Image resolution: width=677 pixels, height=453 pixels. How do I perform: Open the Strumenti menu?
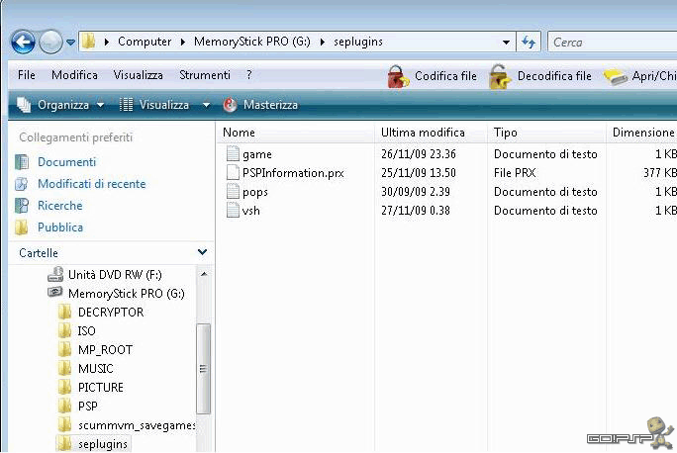coord(205,75)
